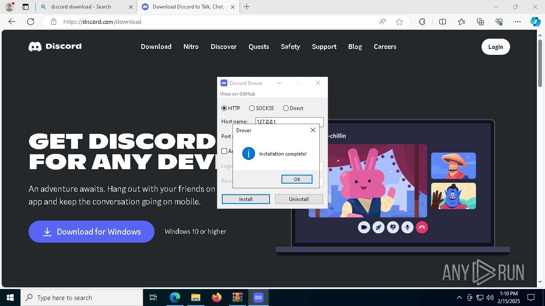Open network status icon in system tray

(x=480, y=297)
